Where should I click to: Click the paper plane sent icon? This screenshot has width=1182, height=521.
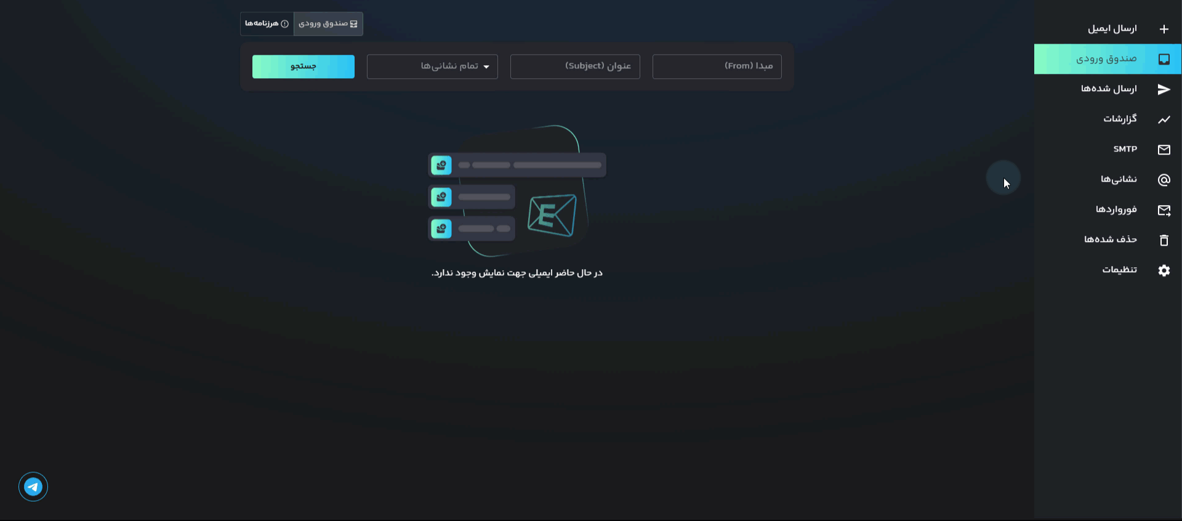[1164, 89]
